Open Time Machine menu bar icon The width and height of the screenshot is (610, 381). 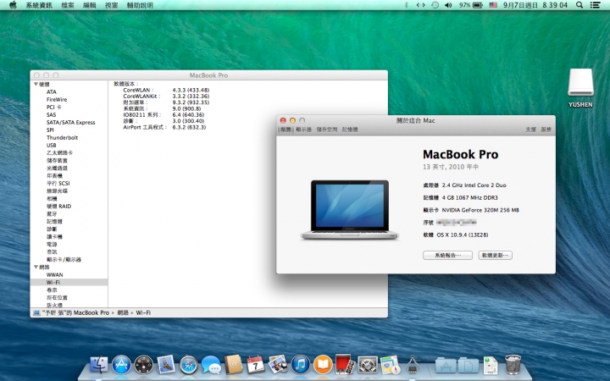click(435, 5)
